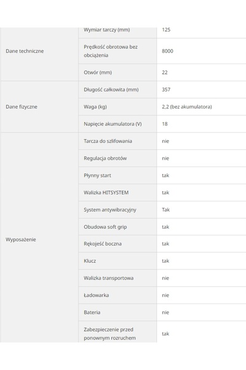Viewport: 246px width, 370px height.
Task: Click the 8000 rotation speed value
Action: coord(167,51)
